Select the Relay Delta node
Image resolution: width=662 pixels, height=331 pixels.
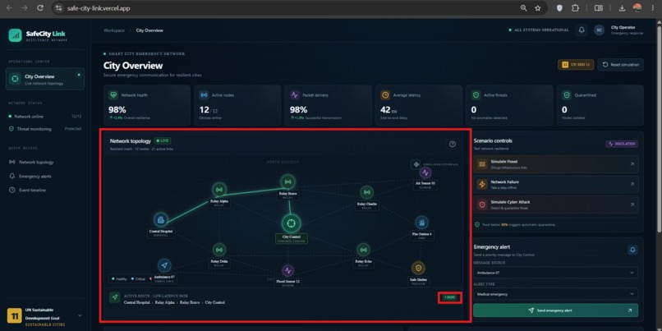pyautogui.click(x=219, y=250)
